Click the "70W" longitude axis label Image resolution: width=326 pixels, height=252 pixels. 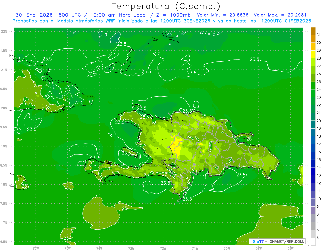click(227, 248)
